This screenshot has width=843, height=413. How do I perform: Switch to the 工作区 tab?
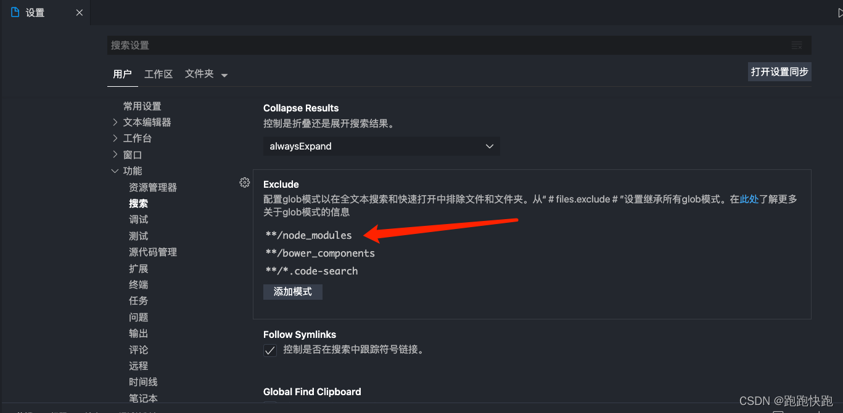[158, 74]
